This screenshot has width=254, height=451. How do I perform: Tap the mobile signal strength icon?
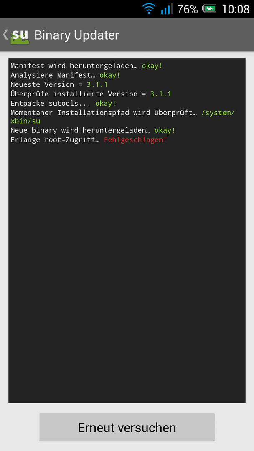coord(167,9)
